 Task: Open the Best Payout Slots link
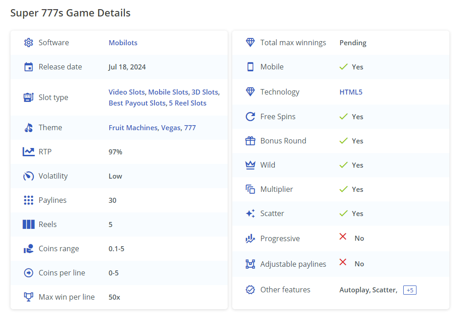click(x=137, y=103)
